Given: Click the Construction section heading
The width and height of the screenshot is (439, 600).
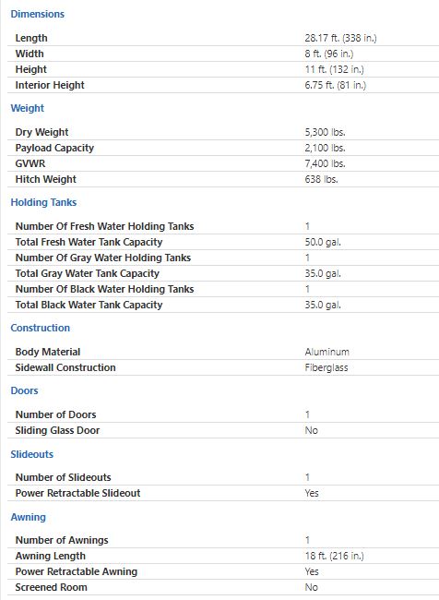Looking at the screenshot, I should pos(41,328).
